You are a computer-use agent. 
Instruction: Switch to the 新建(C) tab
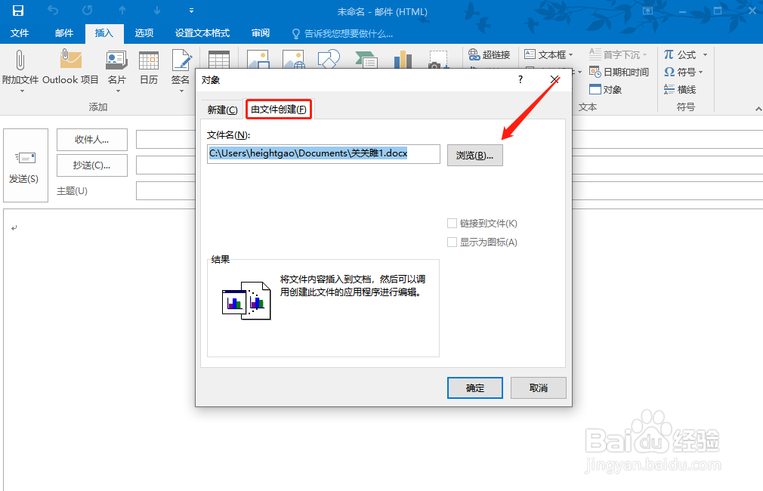(221, 109)
